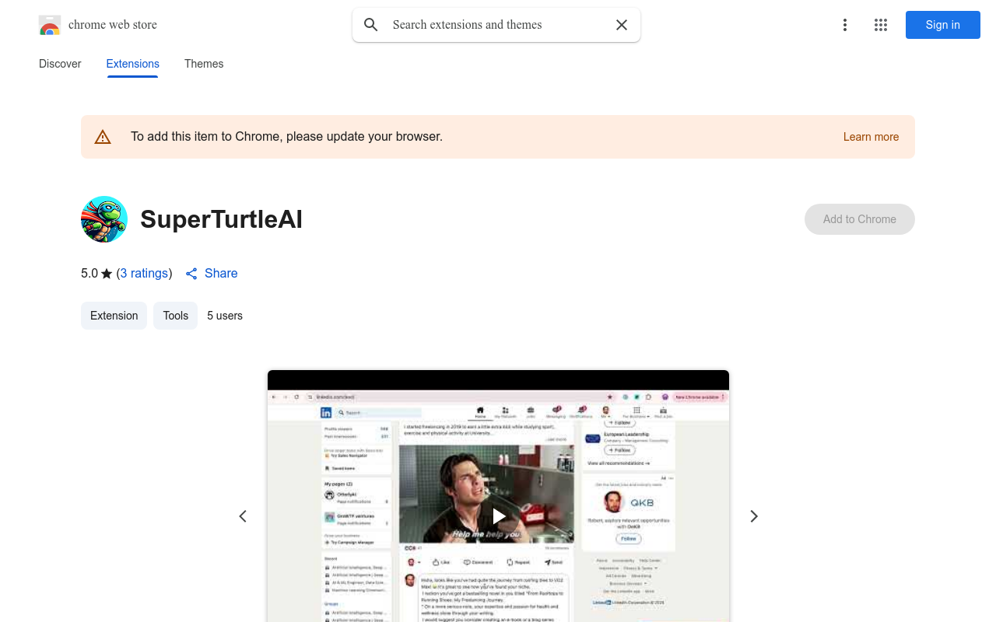Switch to the Themes tab
Viewport: 996px width, 622px height.
click(204, 64)
